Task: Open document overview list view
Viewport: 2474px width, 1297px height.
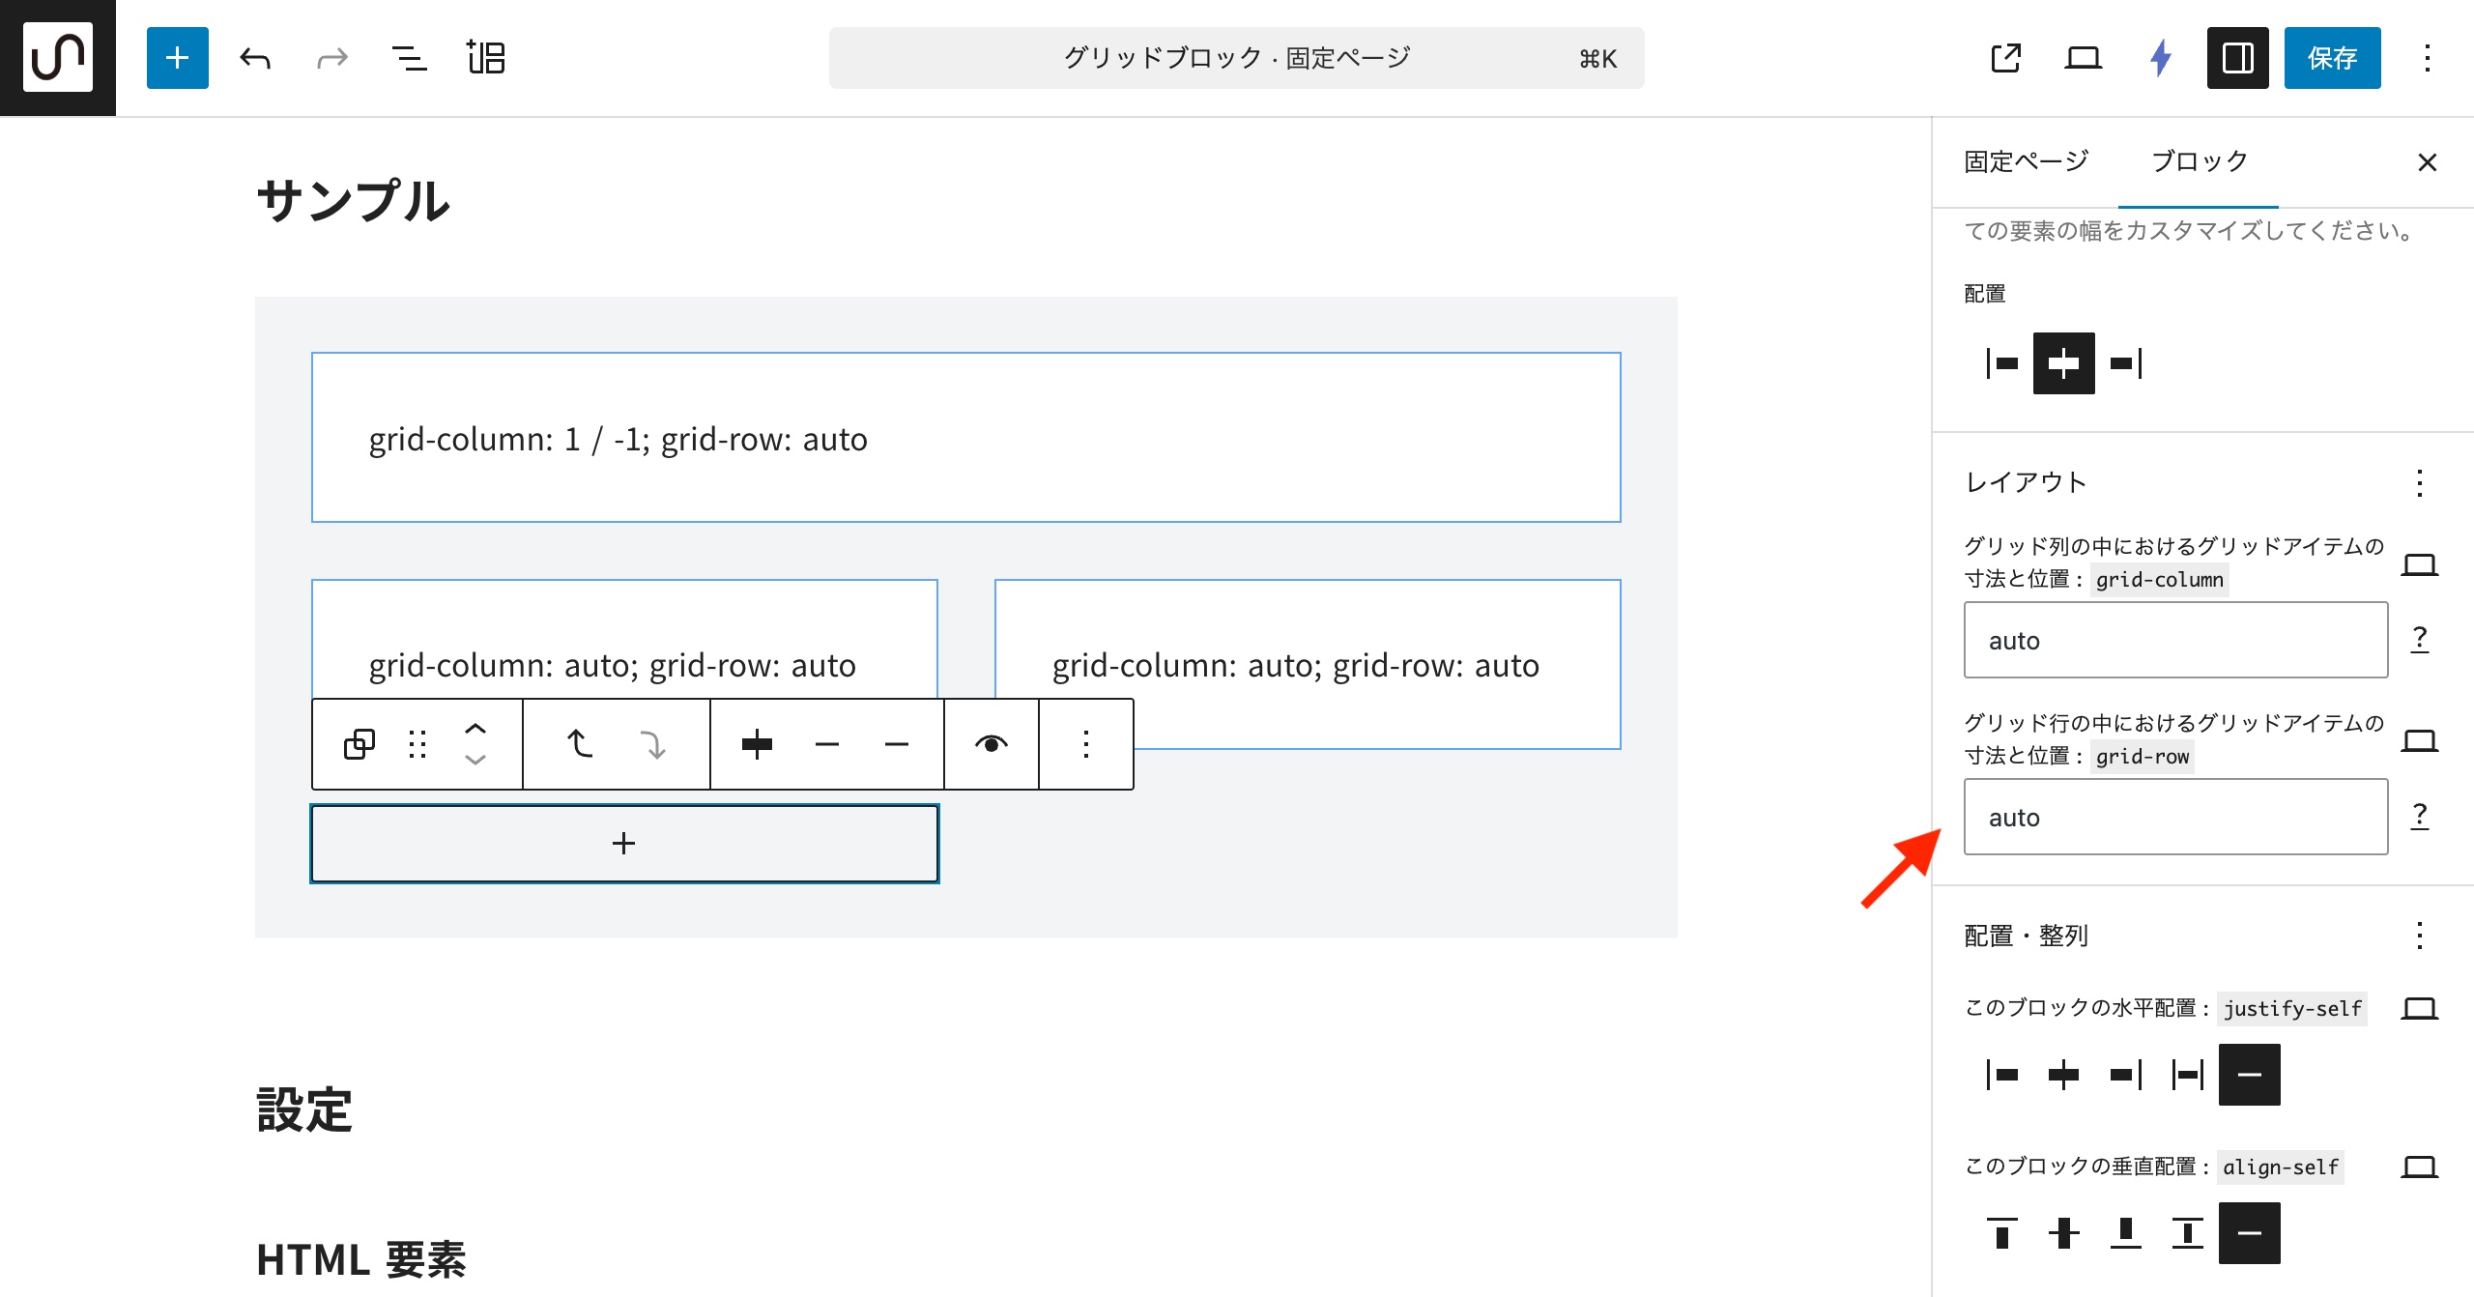Action: [x=409, y=58]
